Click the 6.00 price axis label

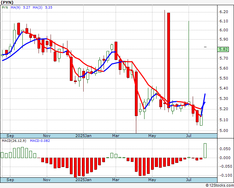click(224, 30)
